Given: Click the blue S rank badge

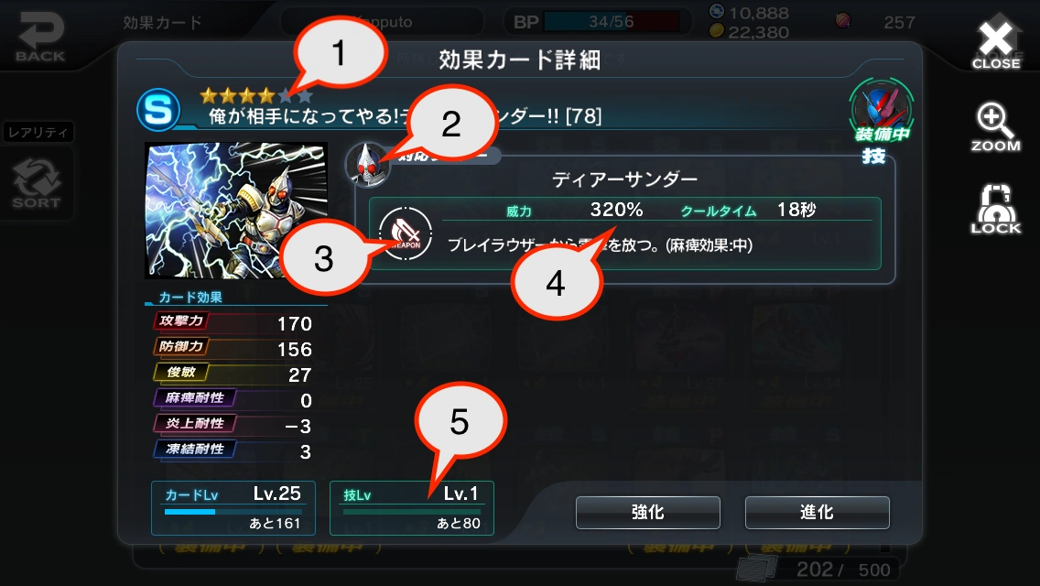Looking at the screenshot, I should click(x=157, y=110).
